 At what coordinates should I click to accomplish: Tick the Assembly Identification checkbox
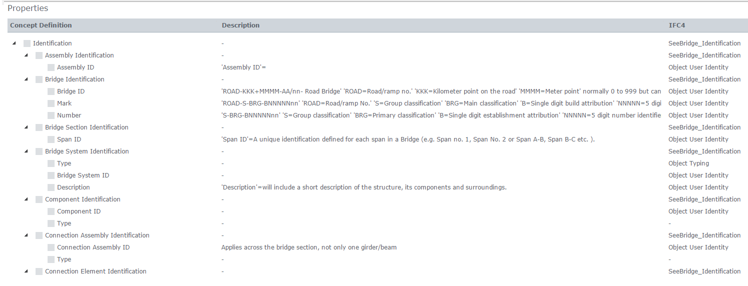tap(39, 55)
